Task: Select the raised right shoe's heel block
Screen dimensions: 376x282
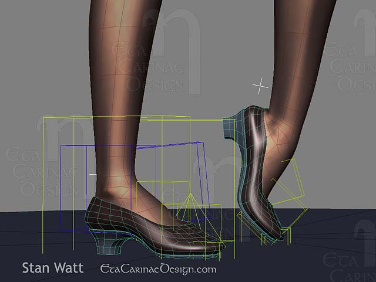Action: click(x=229, y=127)
